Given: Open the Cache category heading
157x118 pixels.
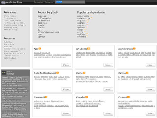Looking at the screenshot, I should (79, 73).
